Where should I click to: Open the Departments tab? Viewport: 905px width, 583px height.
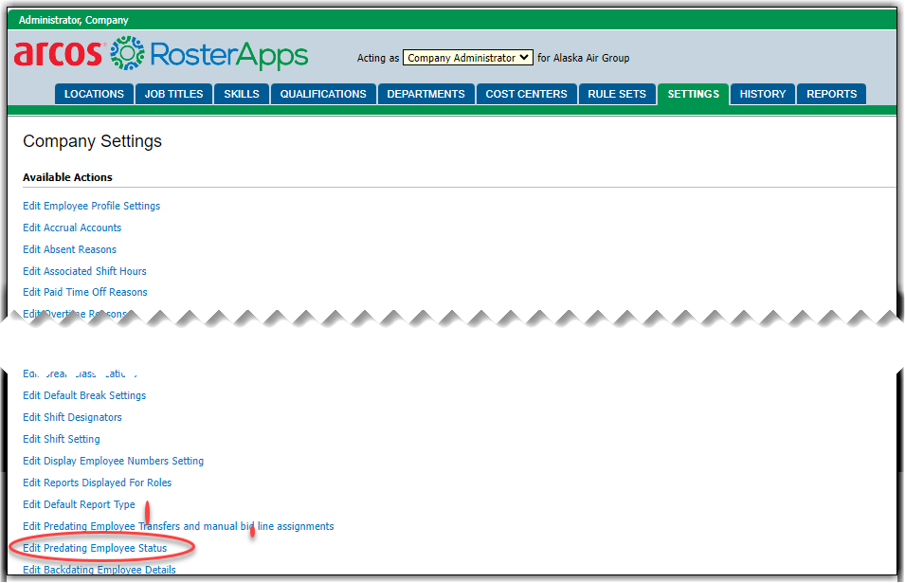pos(425,94)
